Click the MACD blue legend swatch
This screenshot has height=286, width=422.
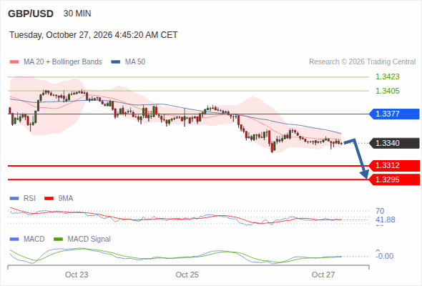14,240
